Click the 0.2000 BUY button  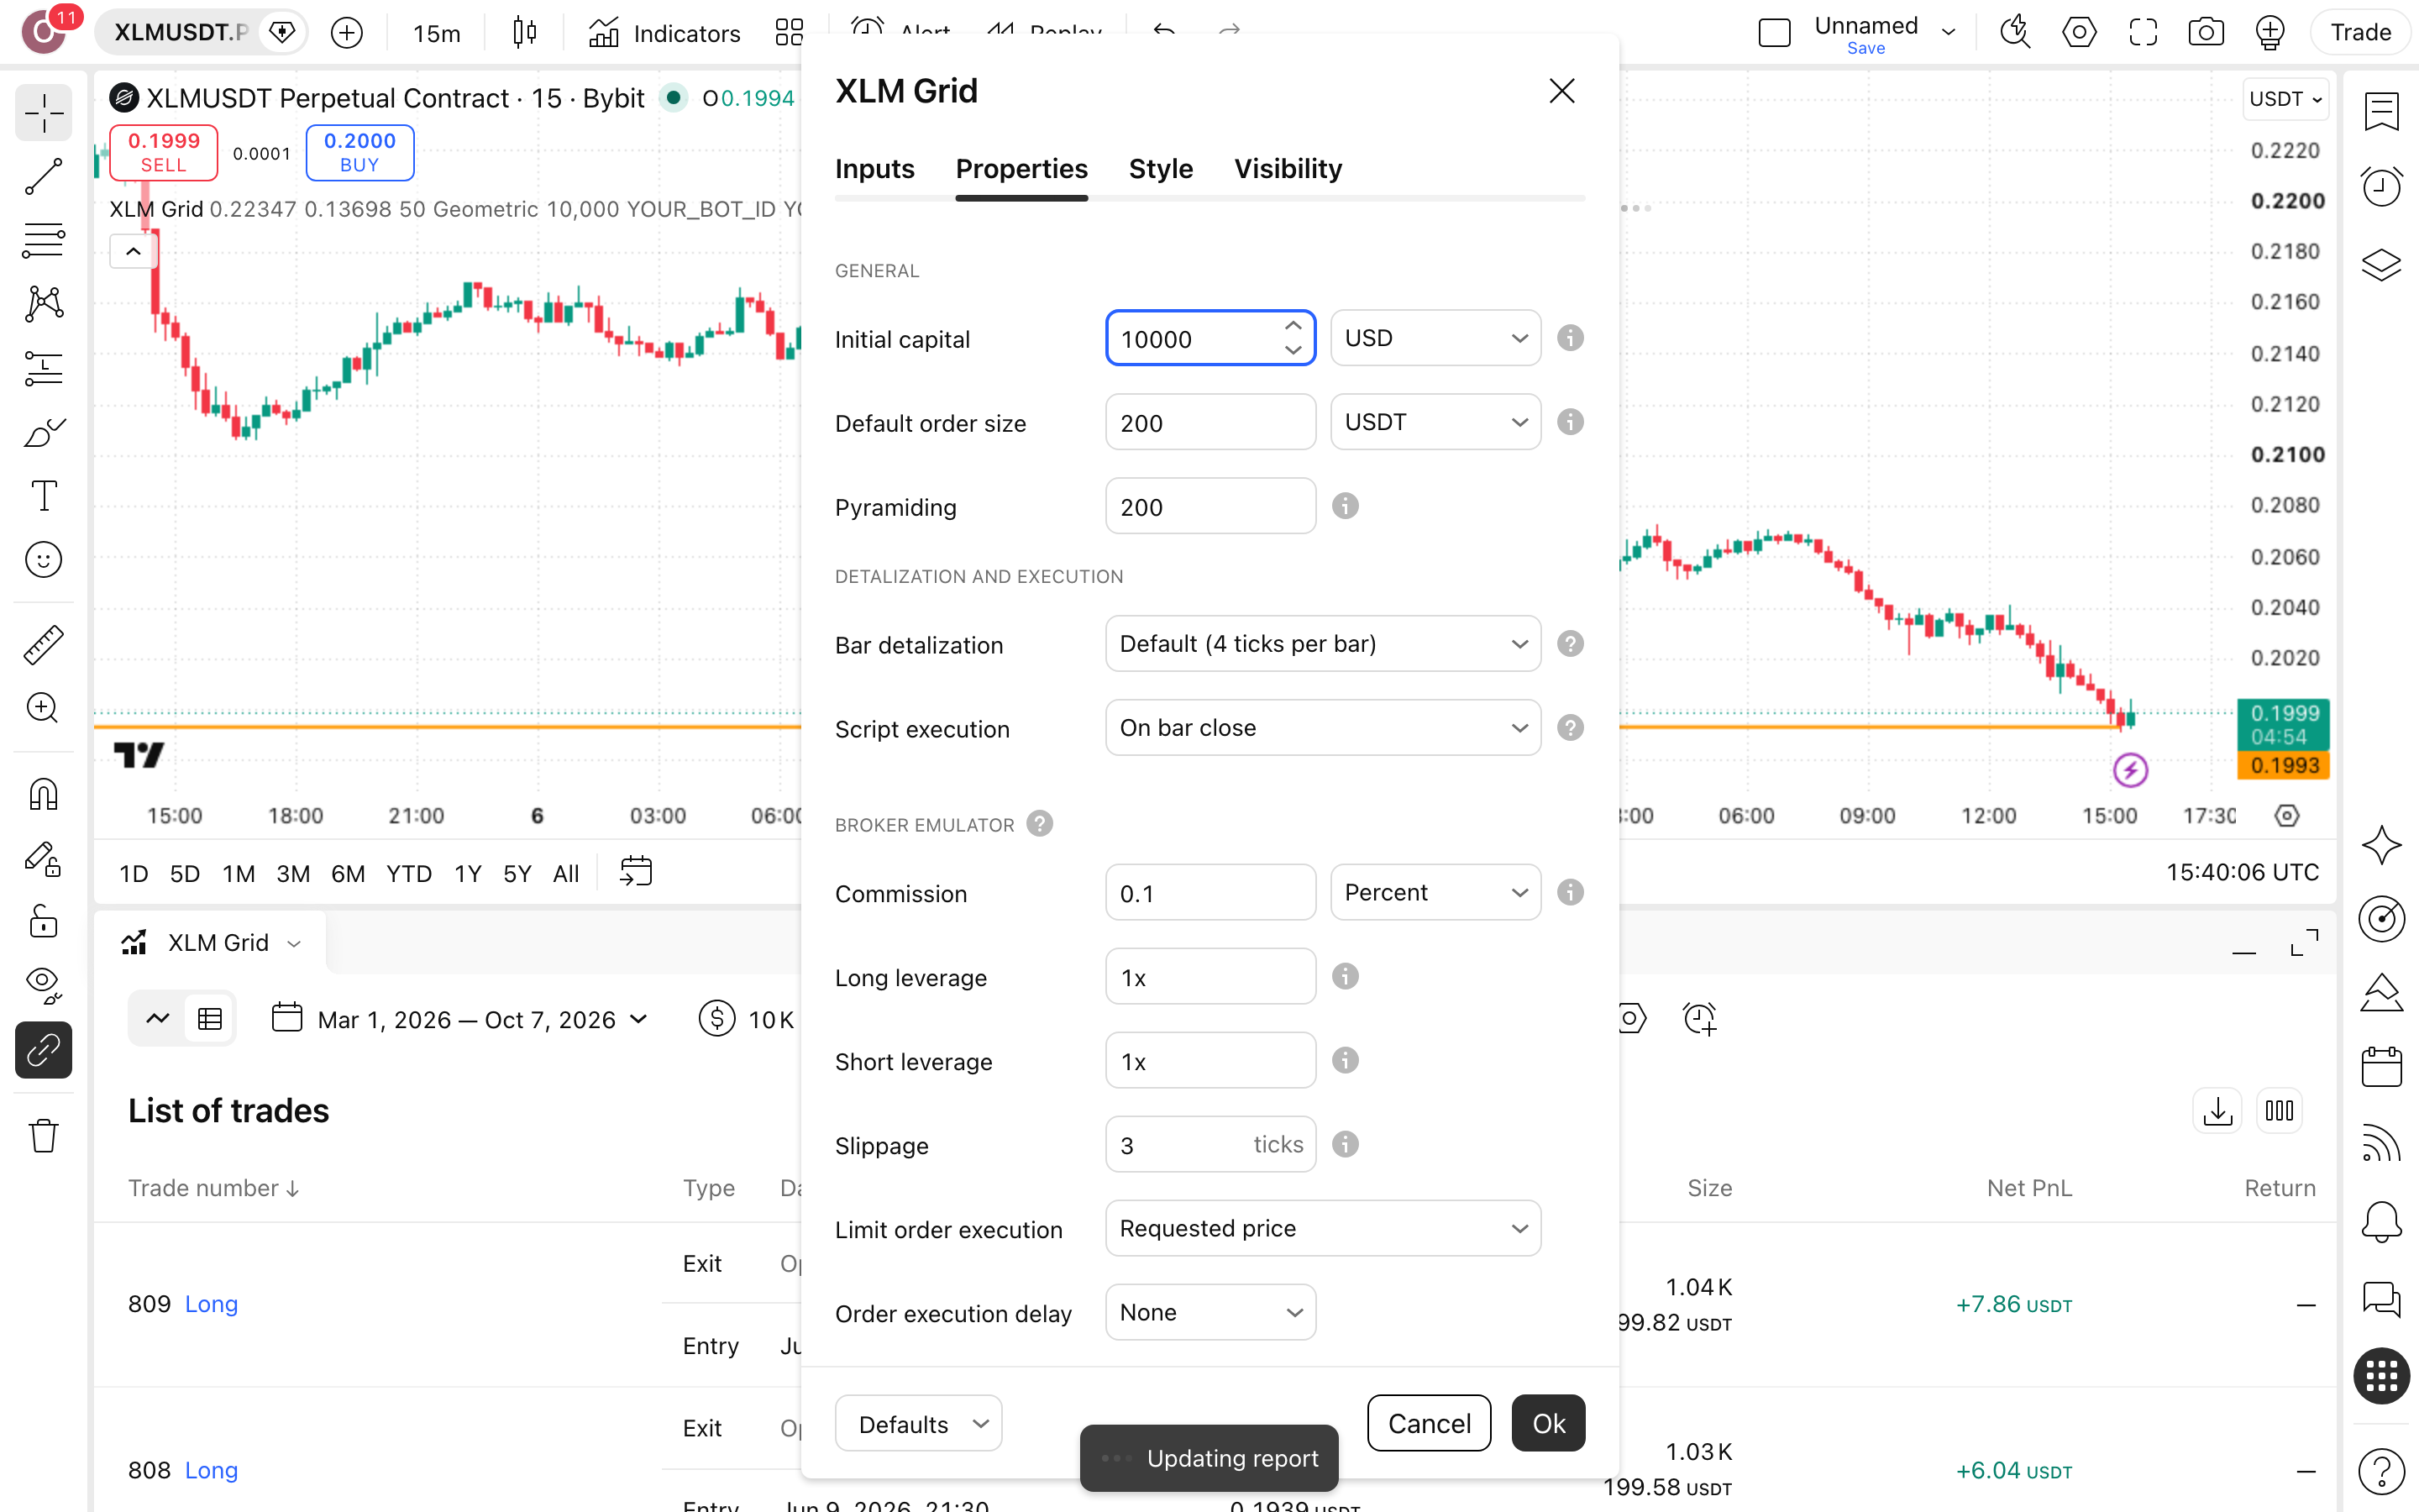click(x=359, y=152)
